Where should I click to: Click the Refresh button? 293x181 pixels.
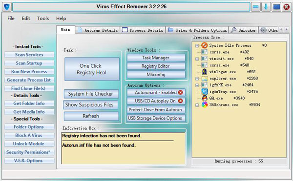pos(91,116)
